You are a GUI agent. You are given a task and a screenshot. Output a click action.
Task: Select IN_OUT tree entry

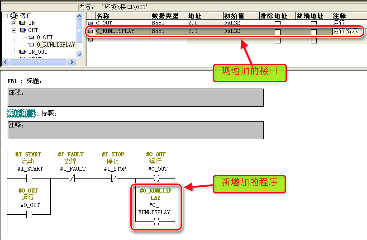tap(38, 52)
